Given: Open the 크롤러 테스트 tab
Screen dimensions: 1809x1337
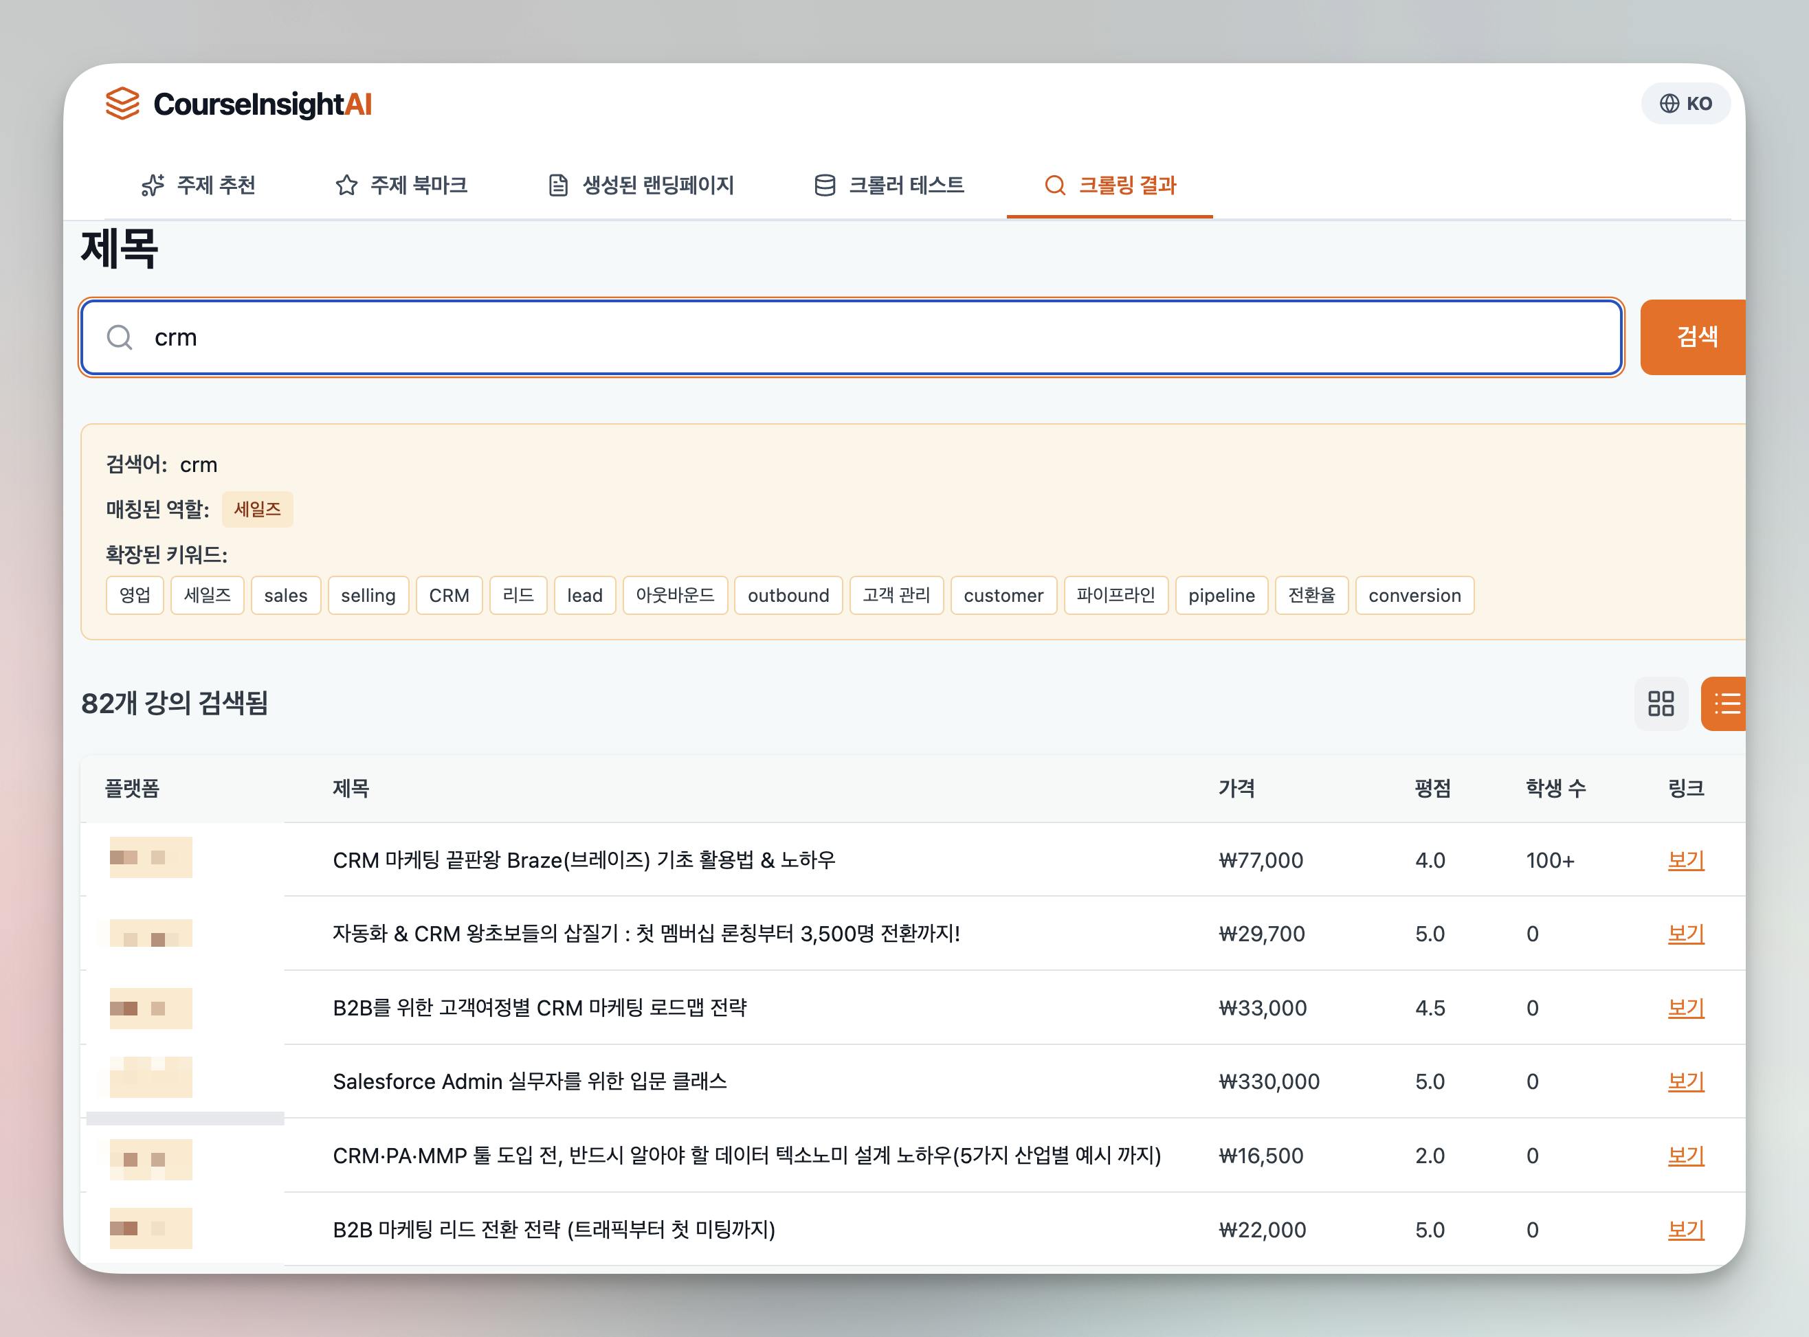Looking at the screenshot, I should 889,186.
